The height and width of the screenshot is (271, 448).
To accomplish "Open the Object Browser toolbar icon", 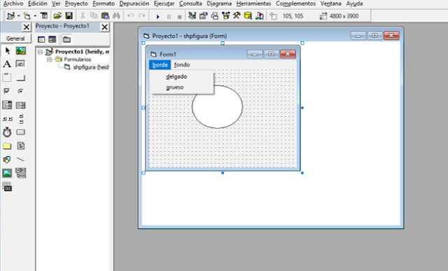I will pos(225,15).
